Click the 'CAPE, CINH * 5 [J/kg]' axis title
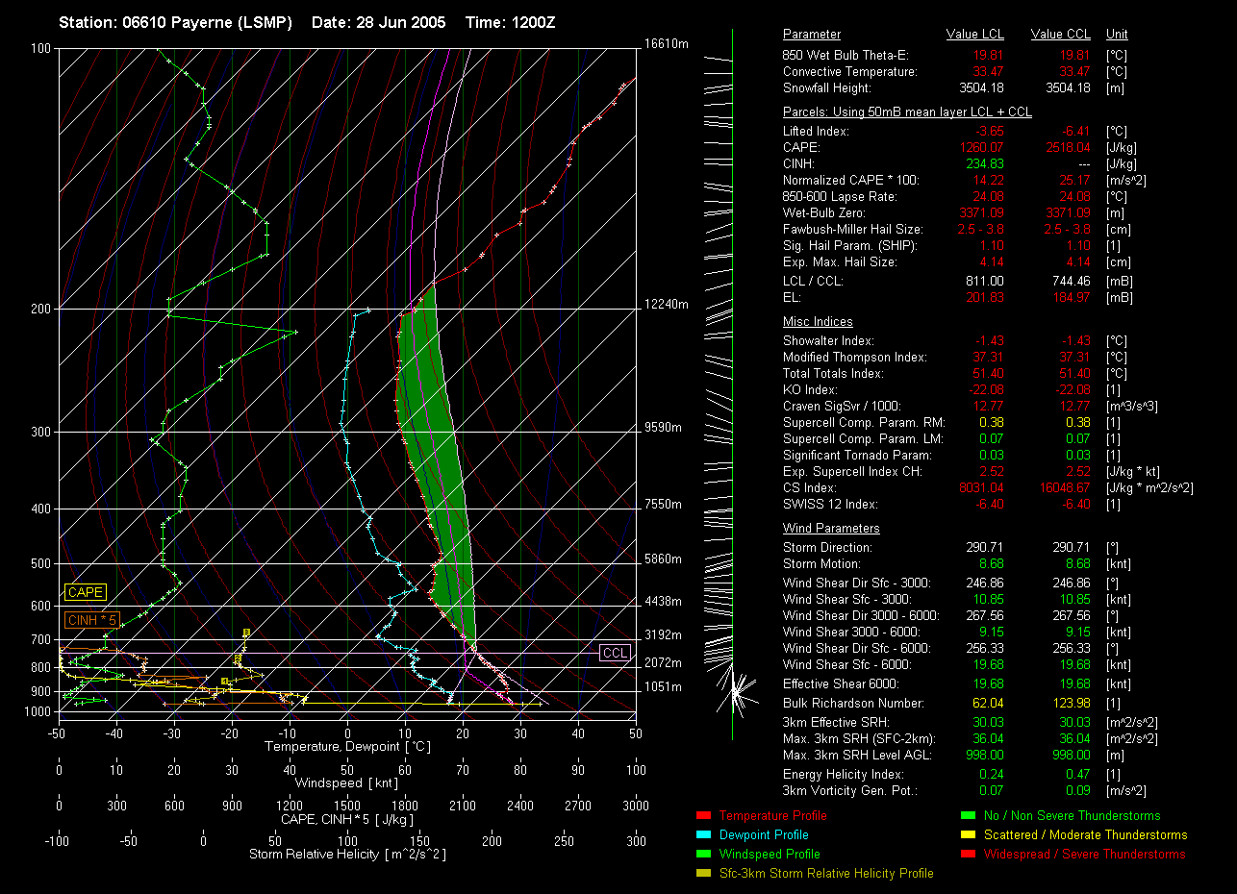The width and height of the screenshot is (1237, 894). click(x=347, y=820)
